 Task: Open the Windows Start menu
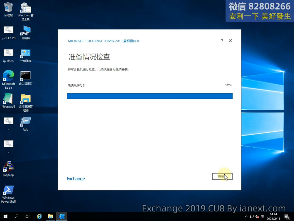(5, 216)
